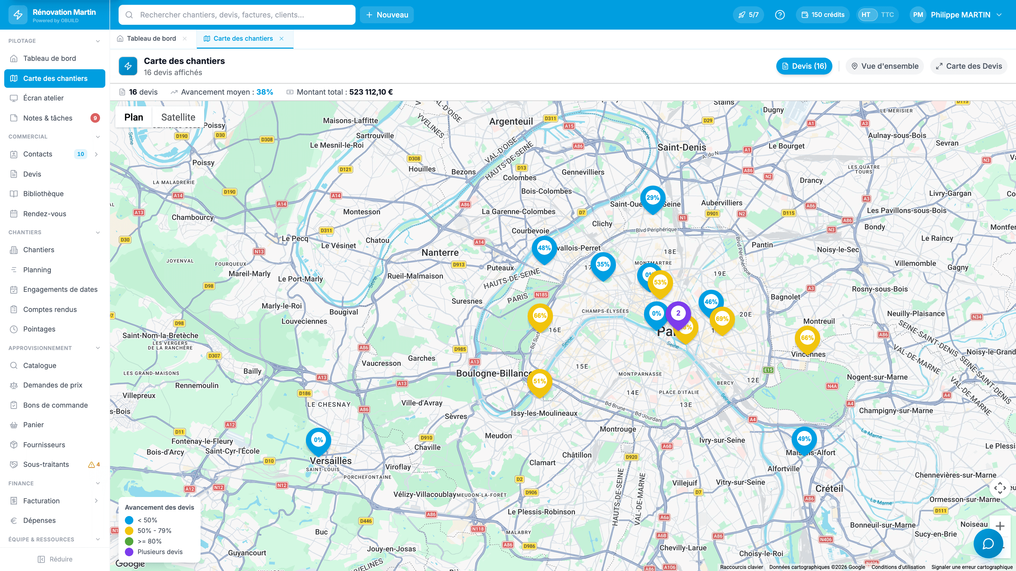Open Carte des Devis fullscreen button
The width and height of the screenshot is (1016, 571).
click(969, 66)
